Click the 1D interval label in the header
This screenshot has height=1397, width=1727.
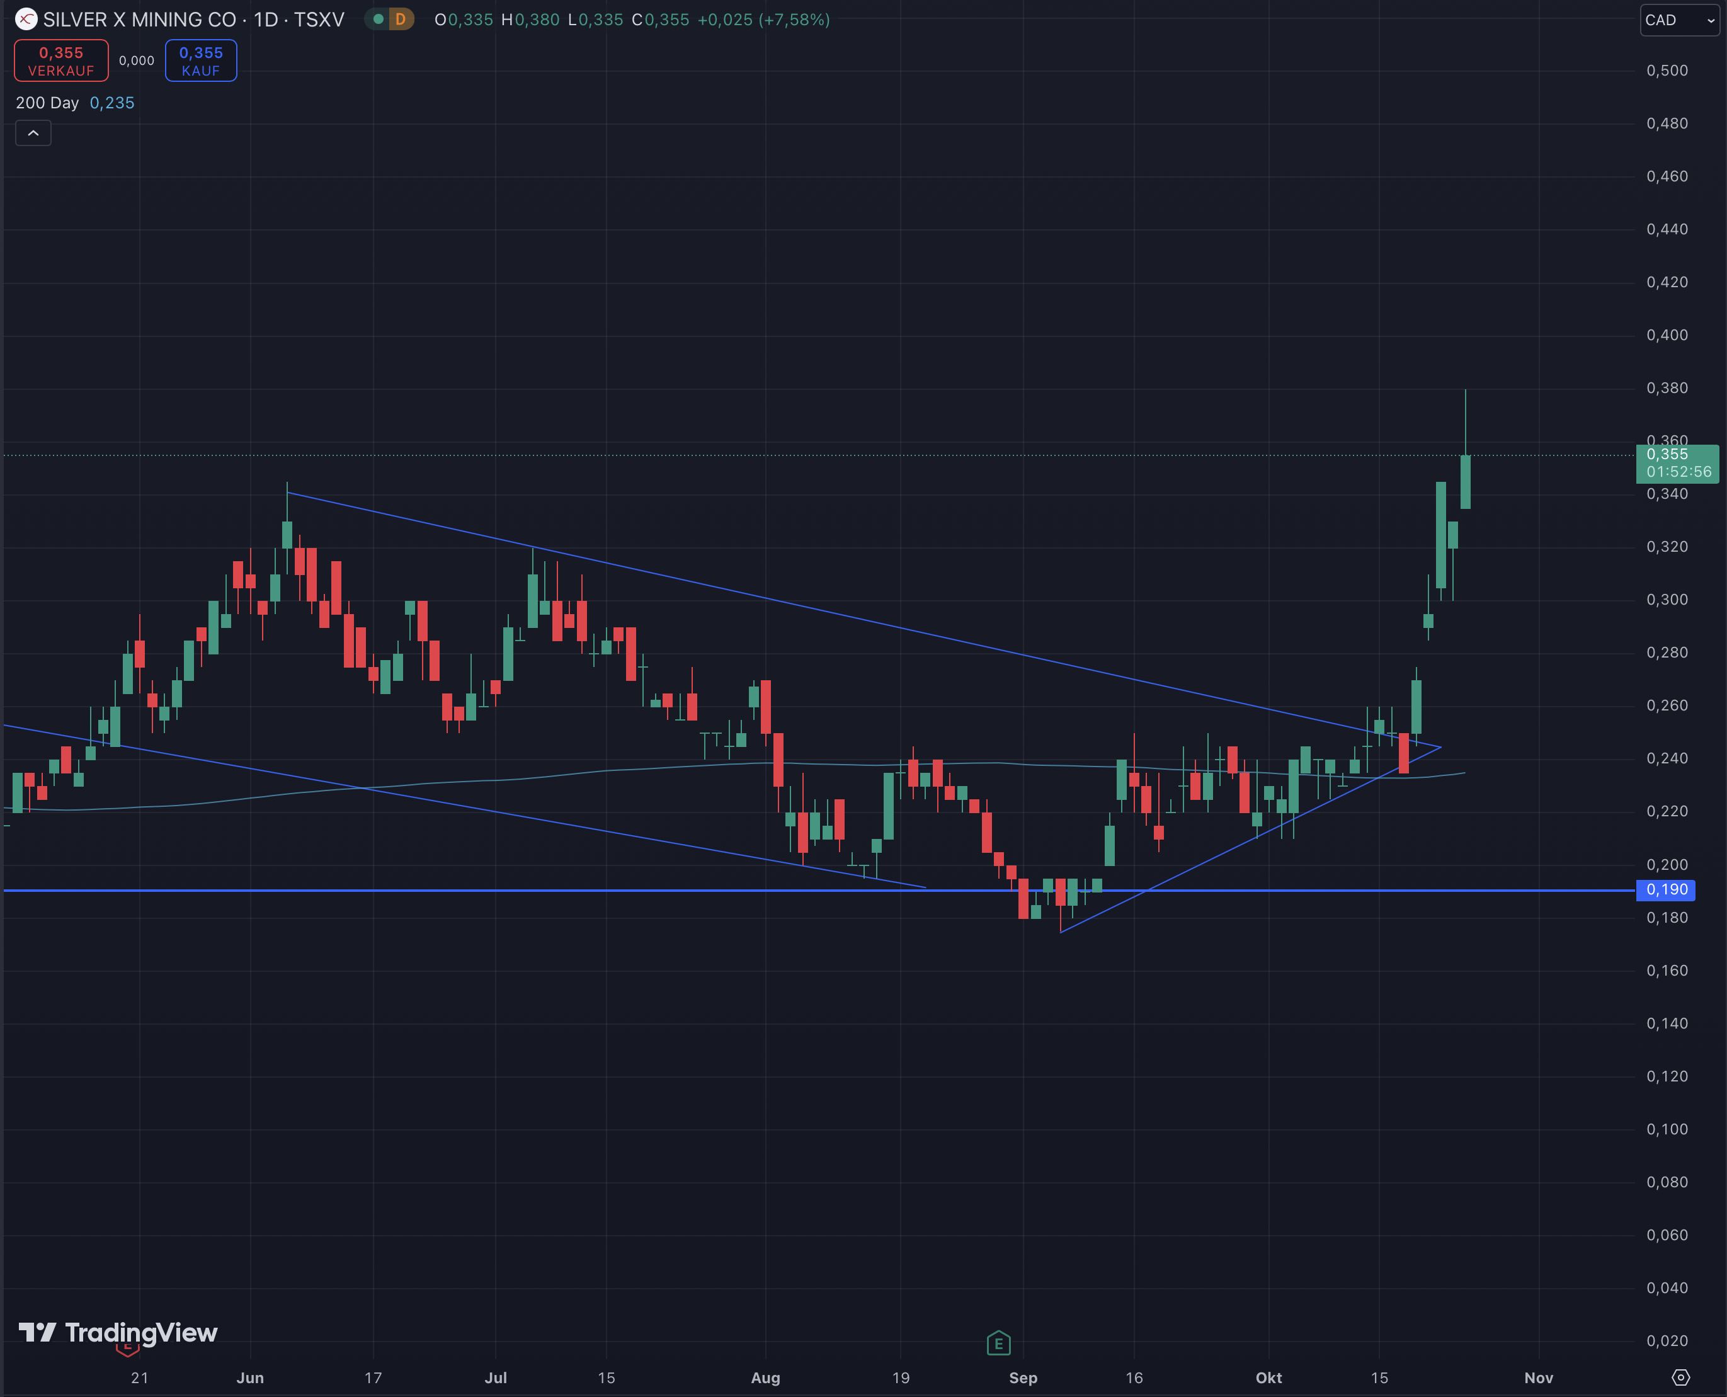point(266,20)
